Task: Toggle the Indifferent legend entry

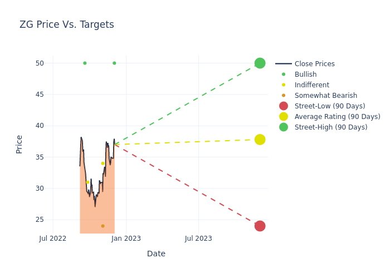Action: pos(311,85)
